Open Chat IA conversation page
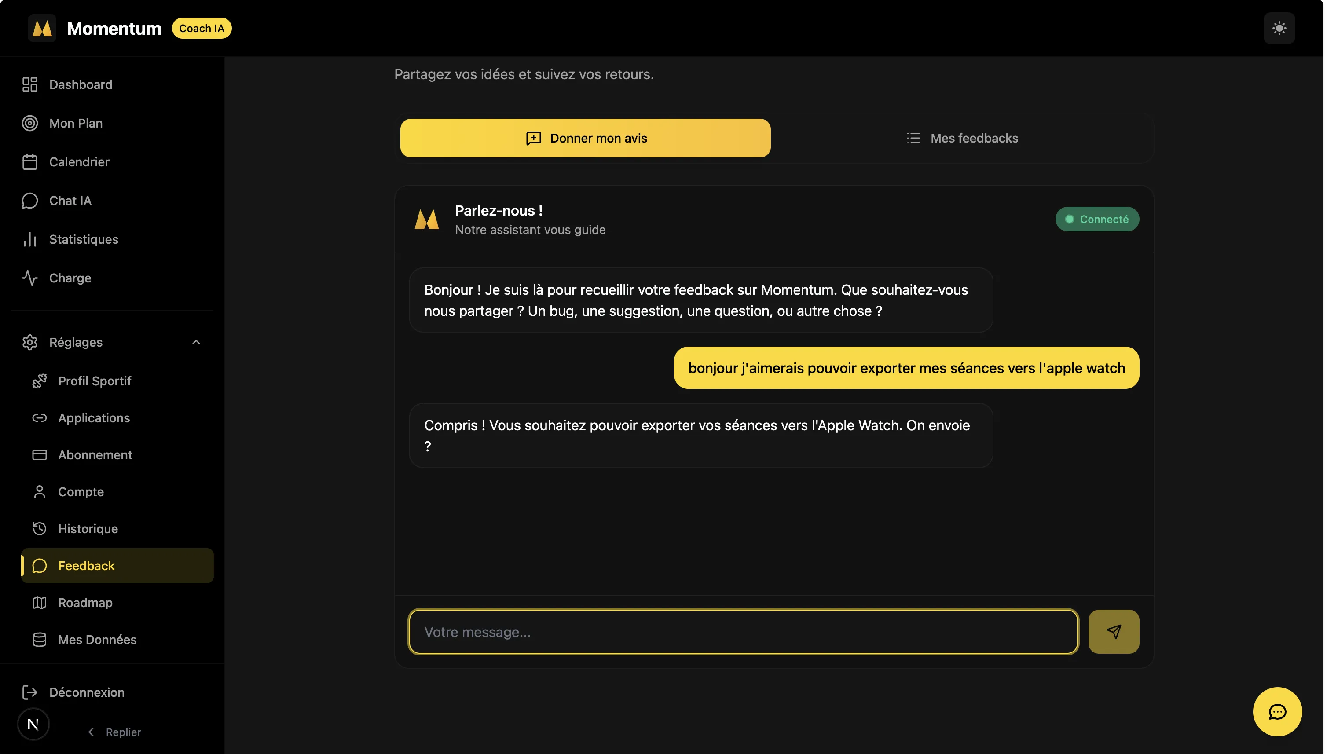Image resolution: width=1327 pixels, height=754 pixels. (70, 201)
